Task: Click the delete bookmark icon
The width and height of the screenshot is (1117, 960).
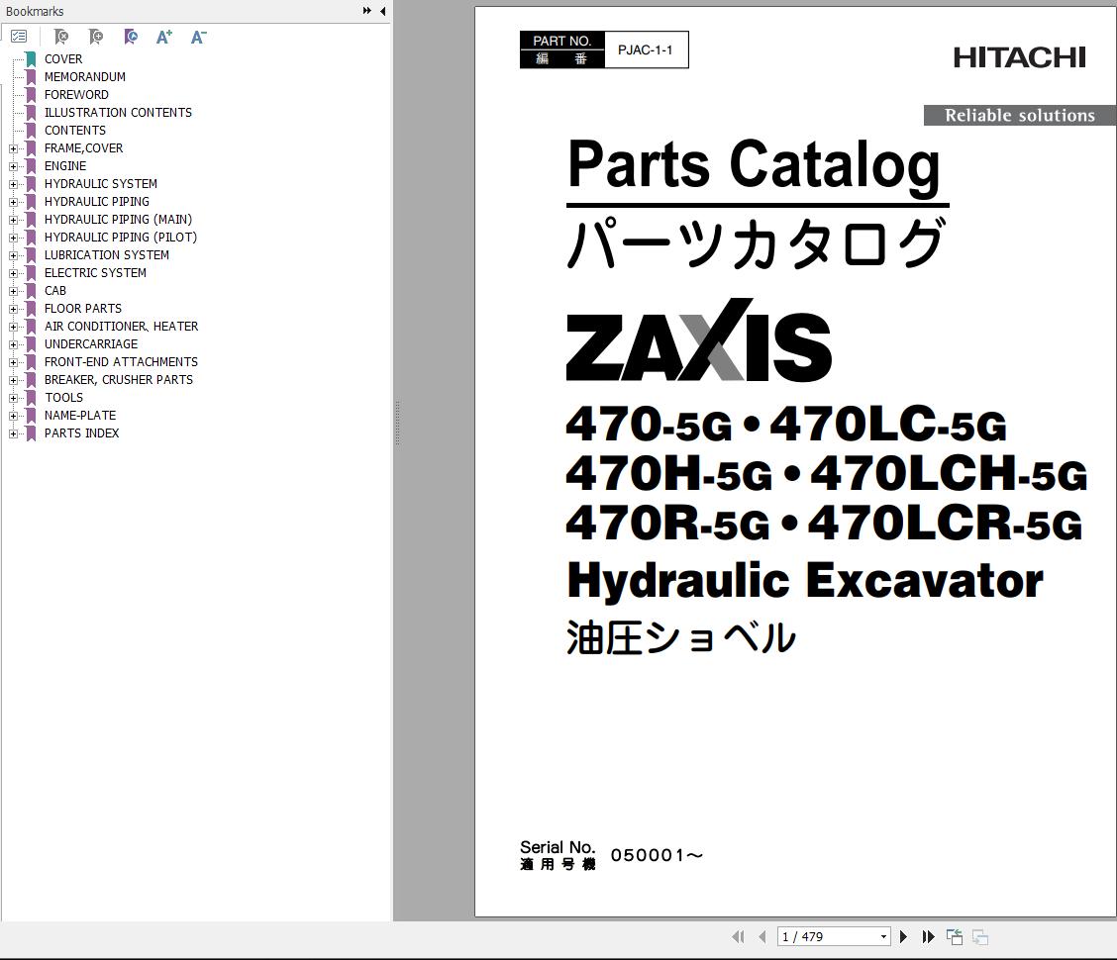Action: coord(61,37)
